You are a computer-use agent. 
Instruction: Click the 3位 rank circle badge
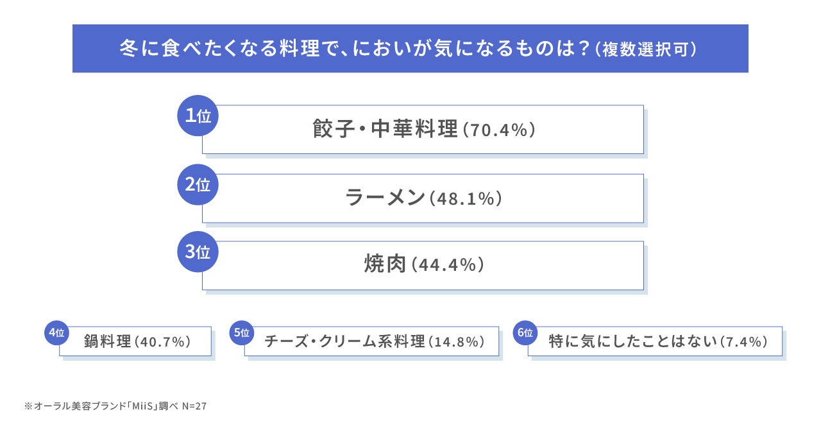(x=198, y=252)
